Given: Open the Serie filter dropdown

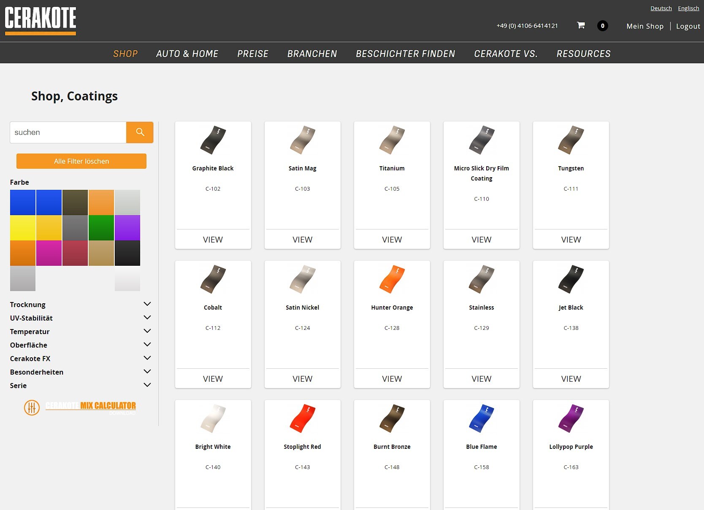Looking at the screenshot, I should (147, 385).
